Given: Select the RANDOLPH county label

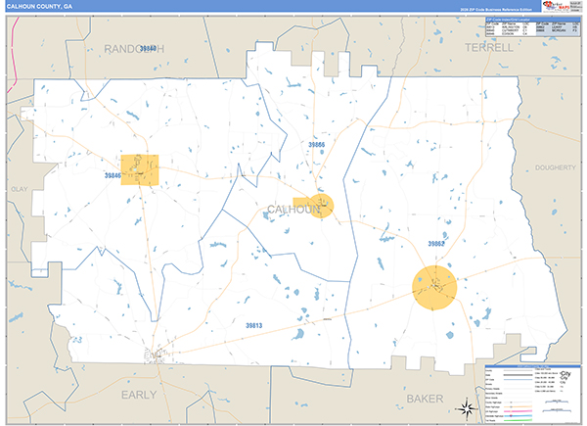Looking at the screenshot, I should tap(134, 49).
